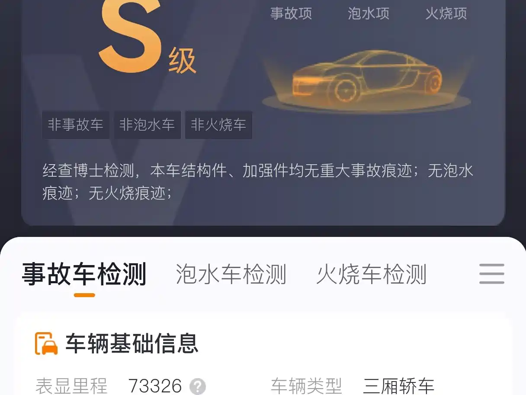Tap the 非泡水车 tag
This screenshot has height=395, width=526.
pyautogui.click(x=147, y=125)
